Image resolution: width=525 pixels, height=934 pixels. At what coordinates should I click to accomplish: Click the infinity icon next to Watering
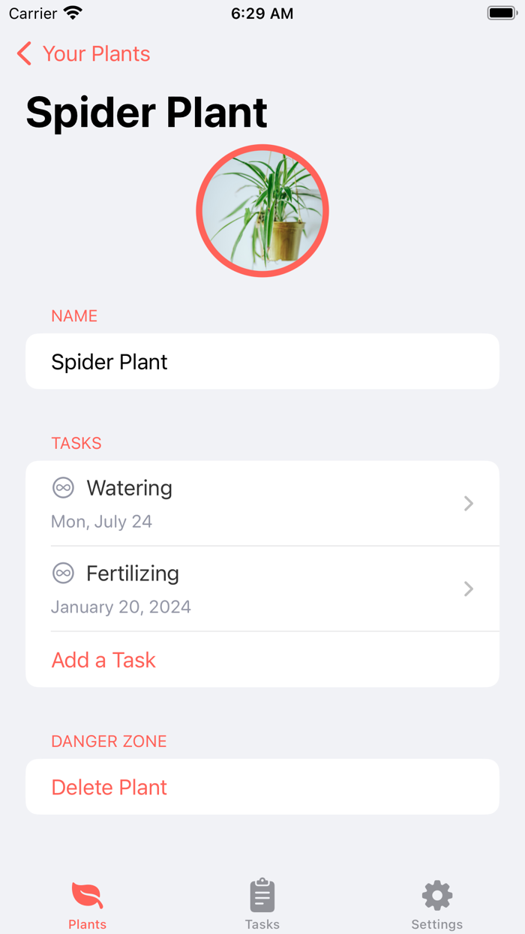click(x=64, y=487)
